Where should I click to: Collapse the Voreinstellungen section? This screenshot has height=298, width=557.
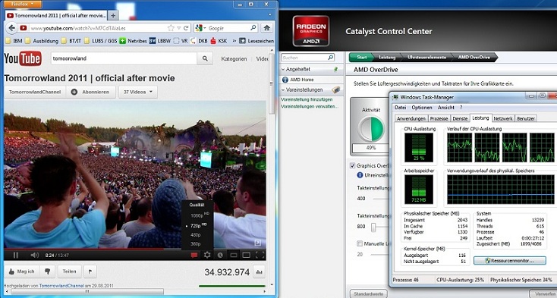click(283, 89)
